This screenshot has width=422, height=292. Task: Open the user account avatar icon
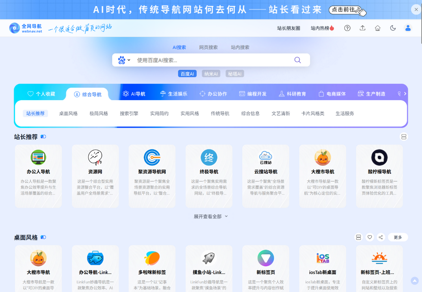coord(408,28)
